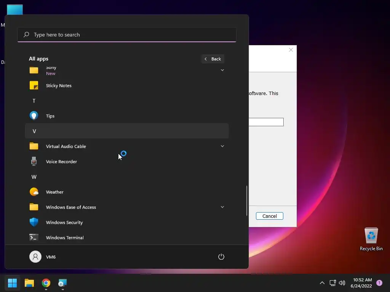Viewport: 390px width, 292px height.
Task: Click the search magnifier icon
Action: [x=26, y=35]
